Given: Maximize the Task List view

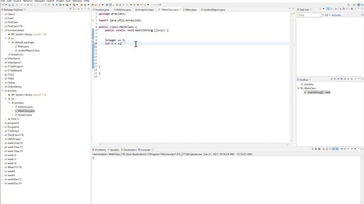Looking at the screenshot, I should (x=362, y=9).
